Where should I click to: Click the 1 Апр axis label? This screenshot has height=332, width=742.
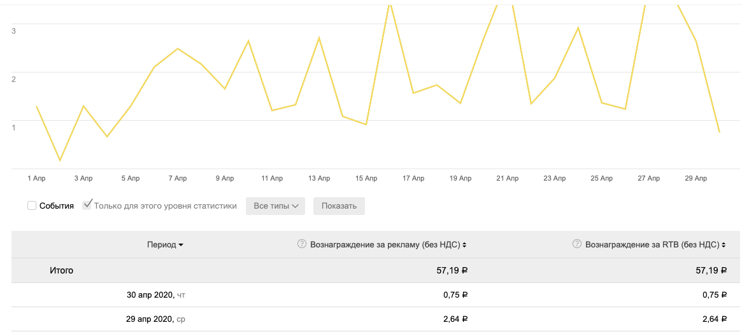[x=36, y=178]
